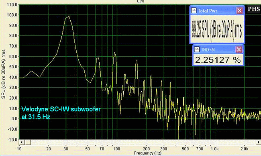Click the second harmonic peak near 63 Hz

pos(98,58)
